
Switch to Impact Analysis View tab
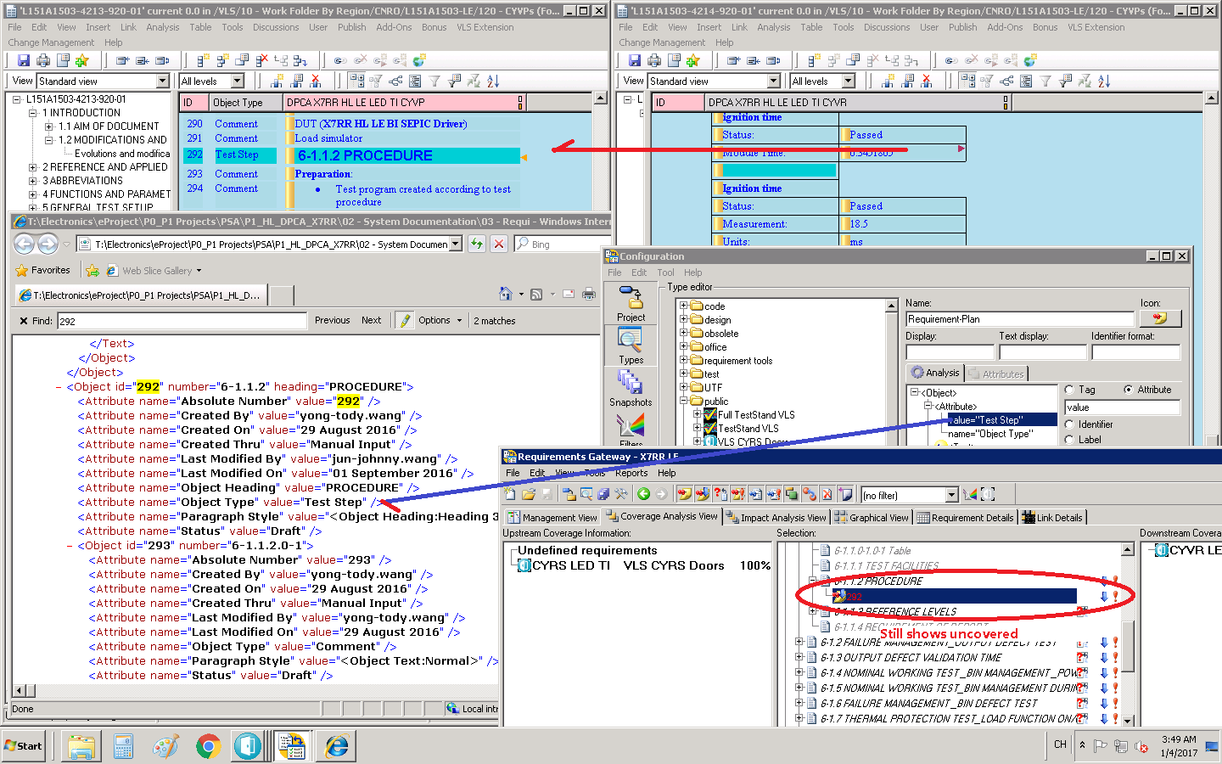[x=776, y=517]
